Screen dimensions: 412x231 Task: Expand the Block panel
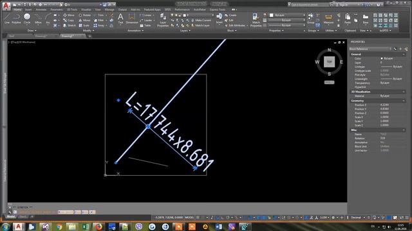click(232, 30)
